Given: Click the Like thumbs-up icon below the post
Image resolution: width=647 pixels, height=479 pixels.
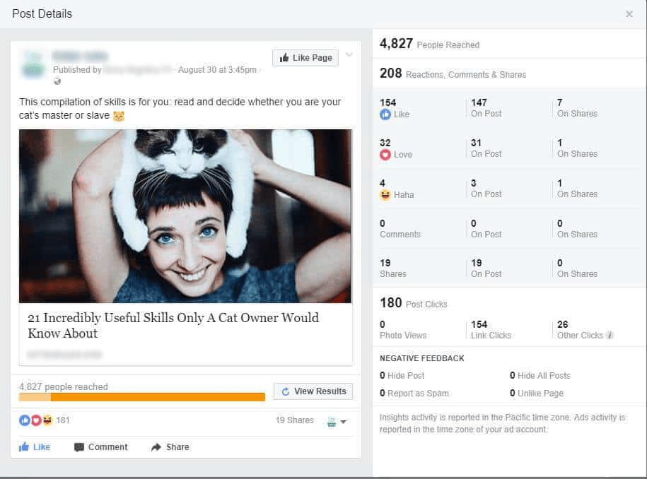Looking at the screenshot, I should (25, 447).
